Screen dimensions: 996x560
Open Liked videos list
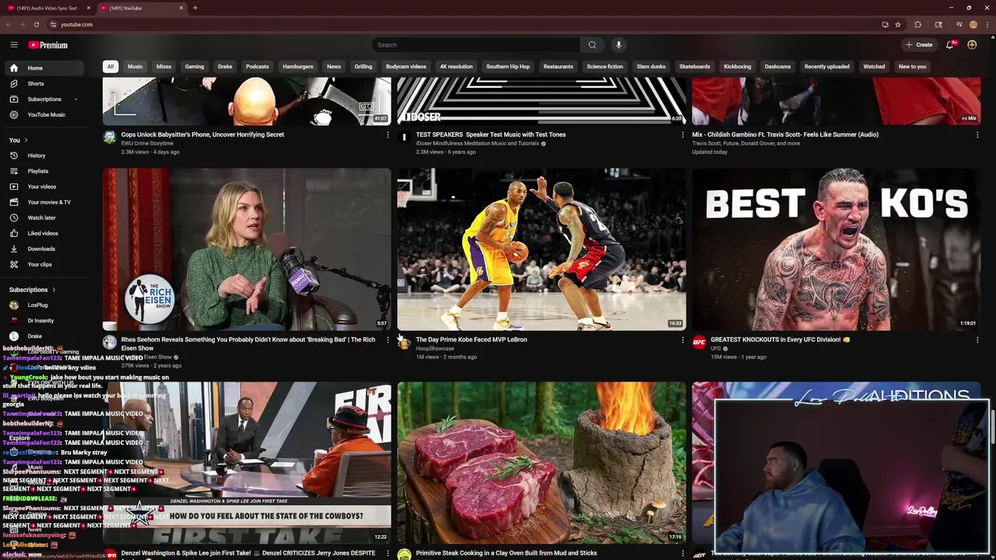pyautogui.click(x=45, y=233)
